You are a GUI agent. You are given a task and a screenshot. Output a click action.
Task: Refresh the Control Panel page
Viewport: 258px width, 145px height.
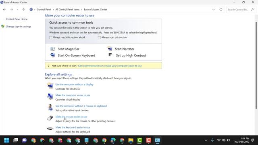coord(221,10)
